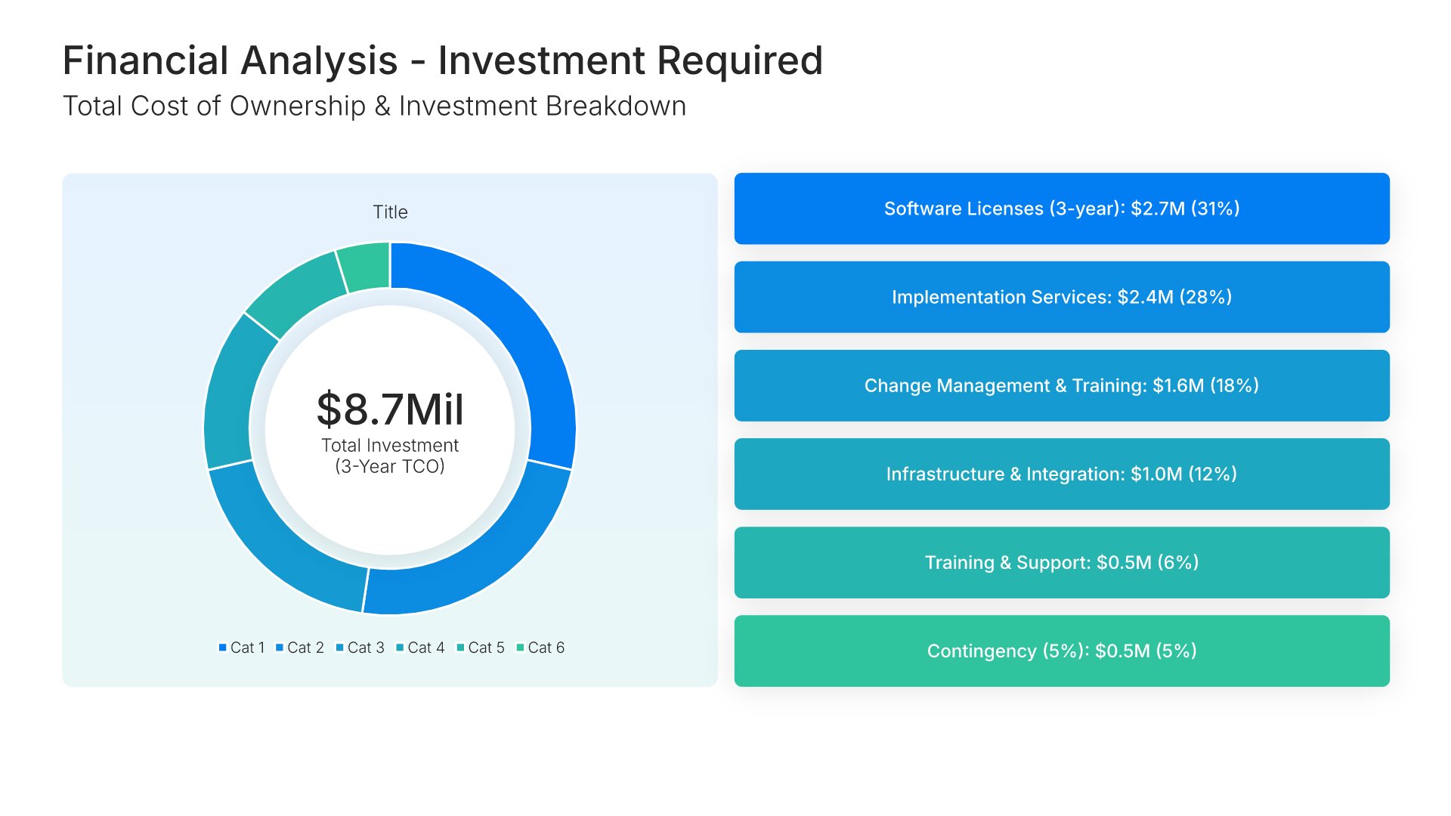1451x816 pixels.
Task: Click Change Management & Training box
Action: (x=1061, y=385)
